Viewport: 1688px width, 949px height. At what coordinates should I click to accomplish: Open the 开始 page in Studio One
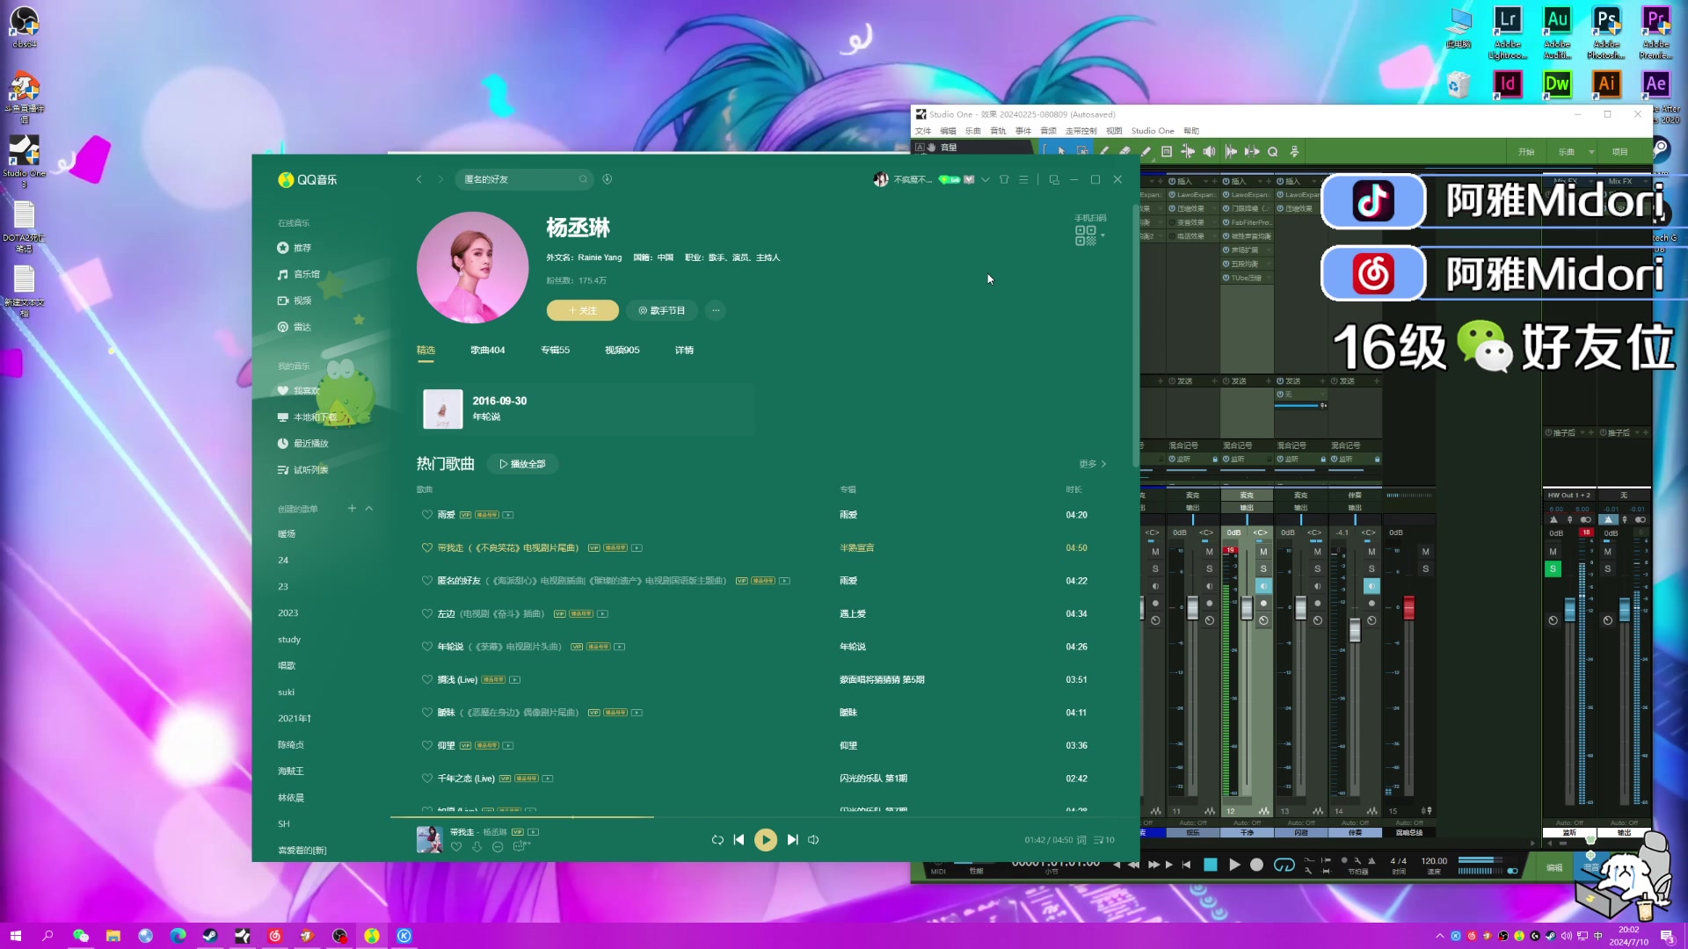point(1526,152)
